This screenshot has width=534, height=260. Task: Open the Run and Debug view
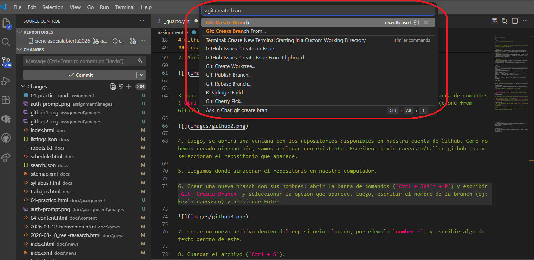(x=6, y=81)
